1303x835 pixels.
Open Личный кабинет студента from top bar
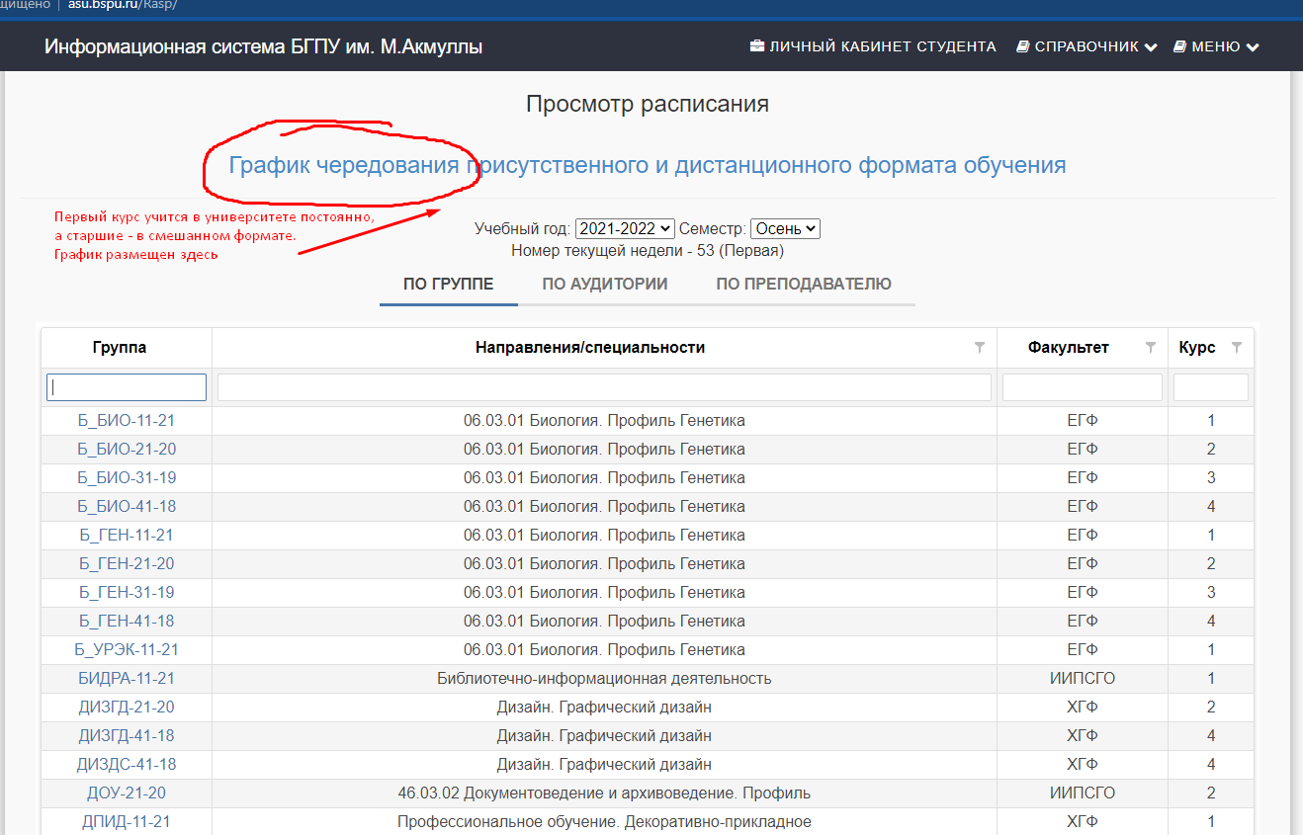873,46
